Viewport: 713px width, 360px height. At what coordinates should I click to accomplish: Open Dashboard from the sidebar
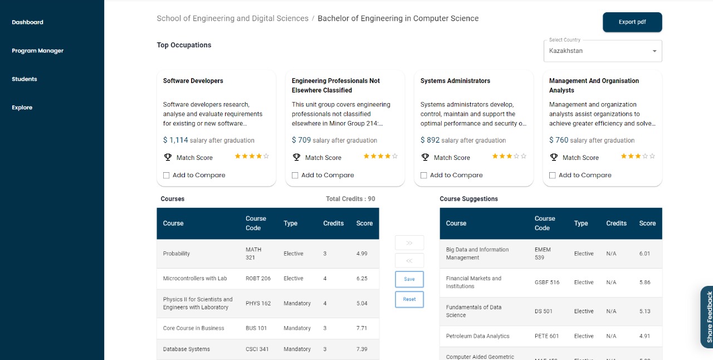coord(27,22)
